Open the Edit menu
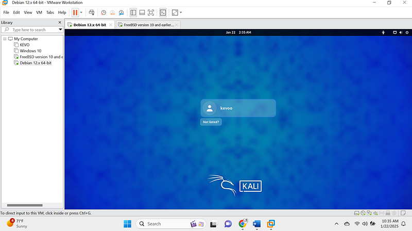 point(16,12)
